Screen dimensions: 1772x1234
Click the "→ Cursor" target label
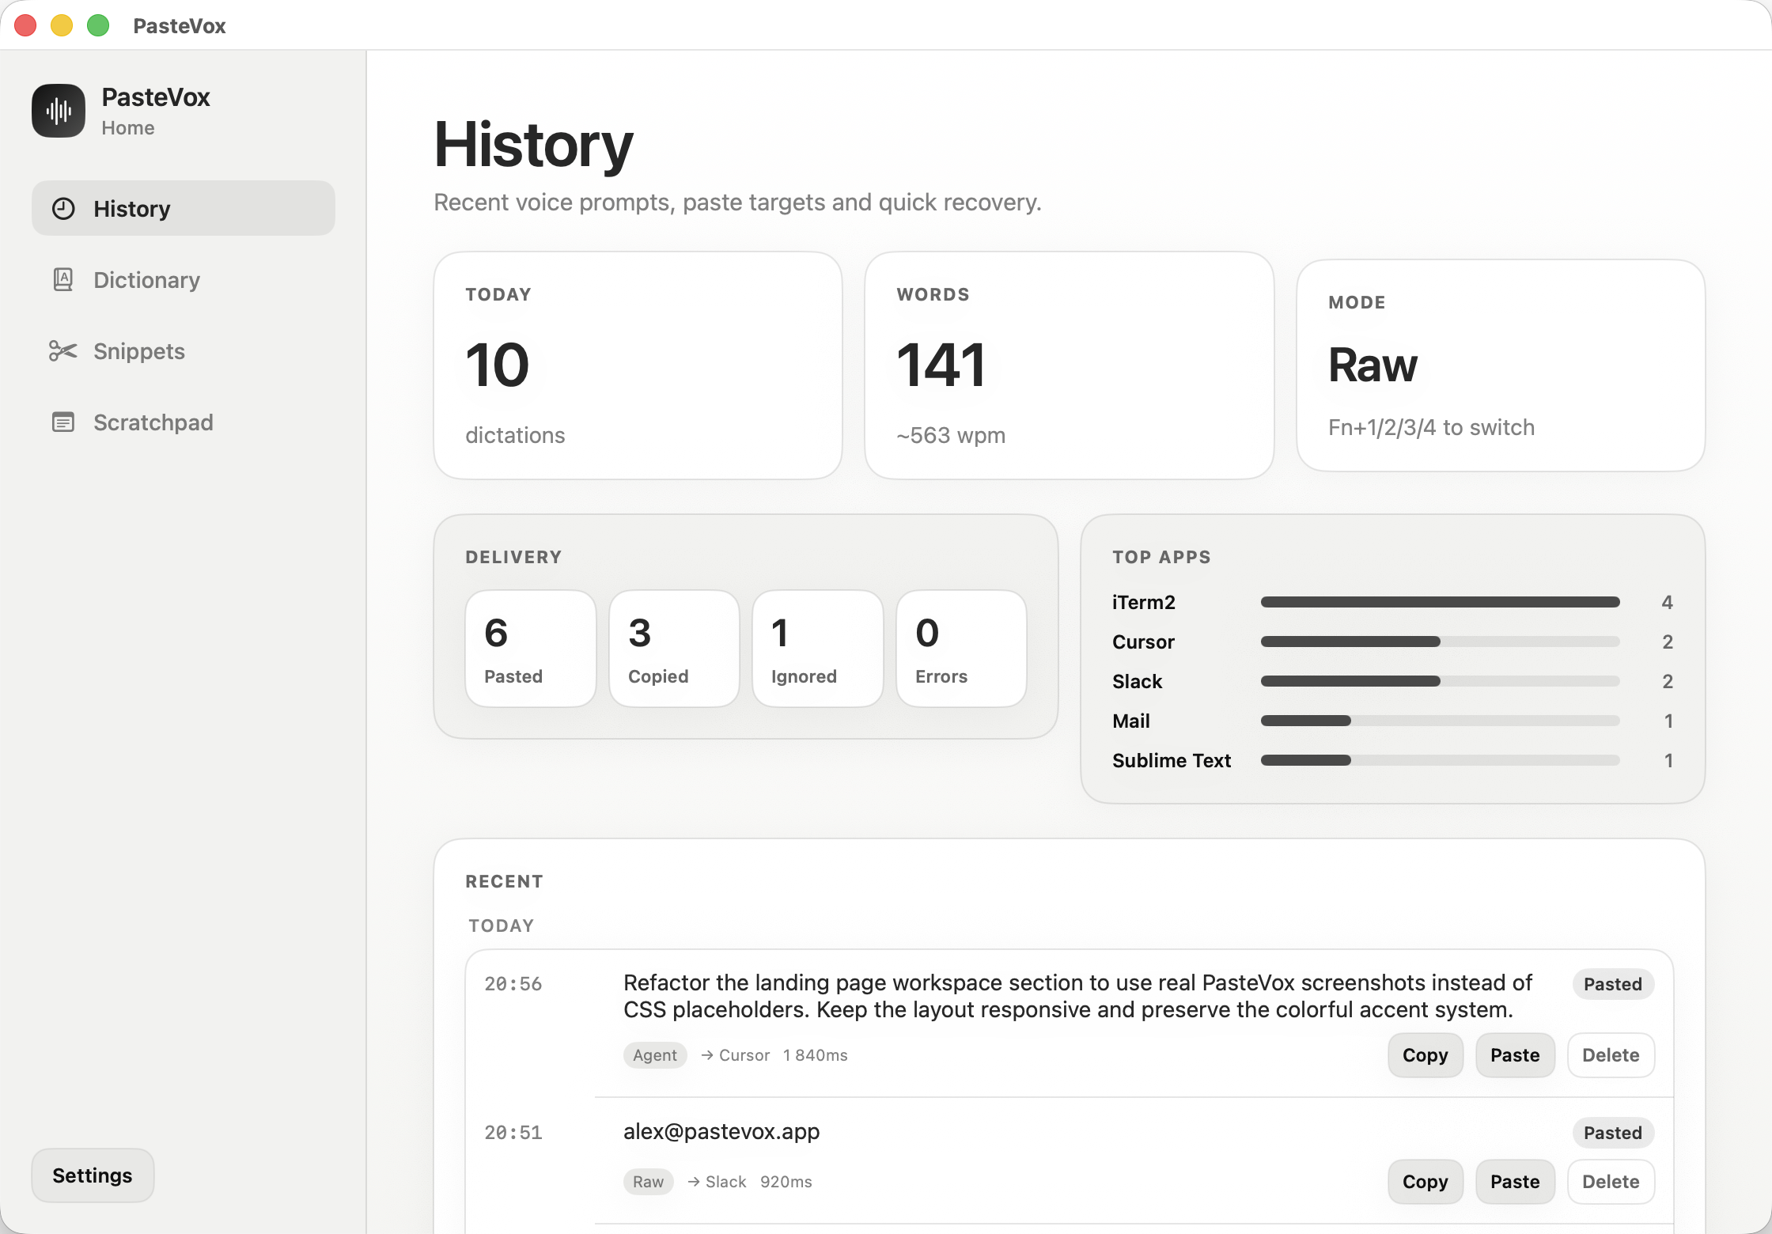(735, 1055)
